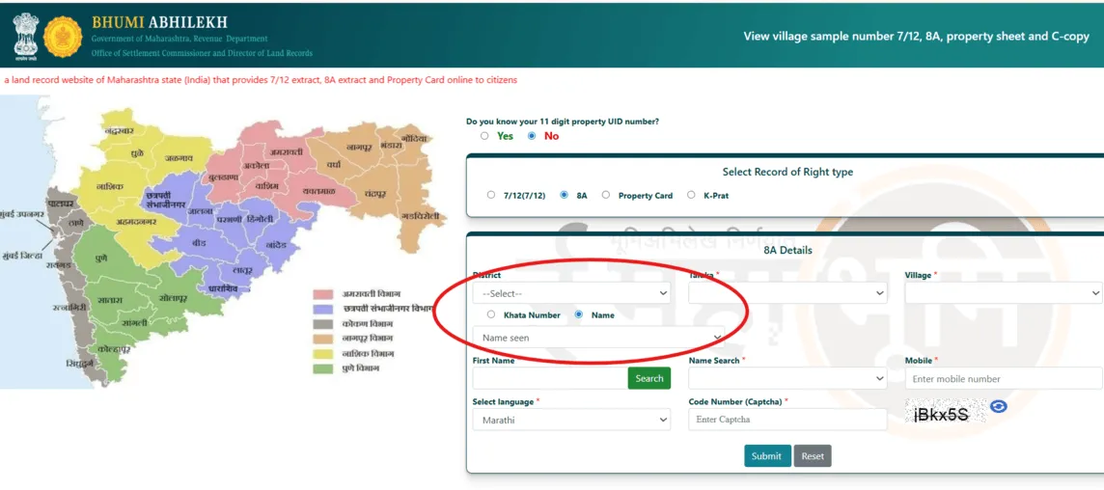Pick the K-Prat record type radio
This screenshot has height=490, width=1104.
click(691, 195)
